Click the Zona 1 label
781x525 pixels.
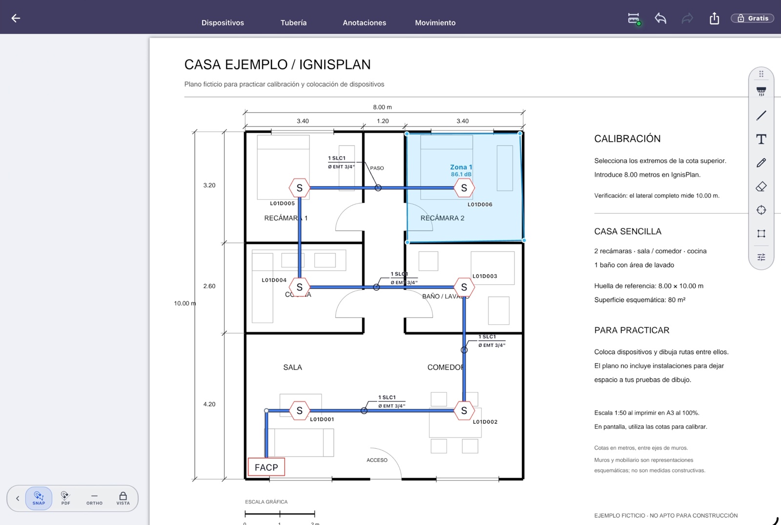[461, 167]
